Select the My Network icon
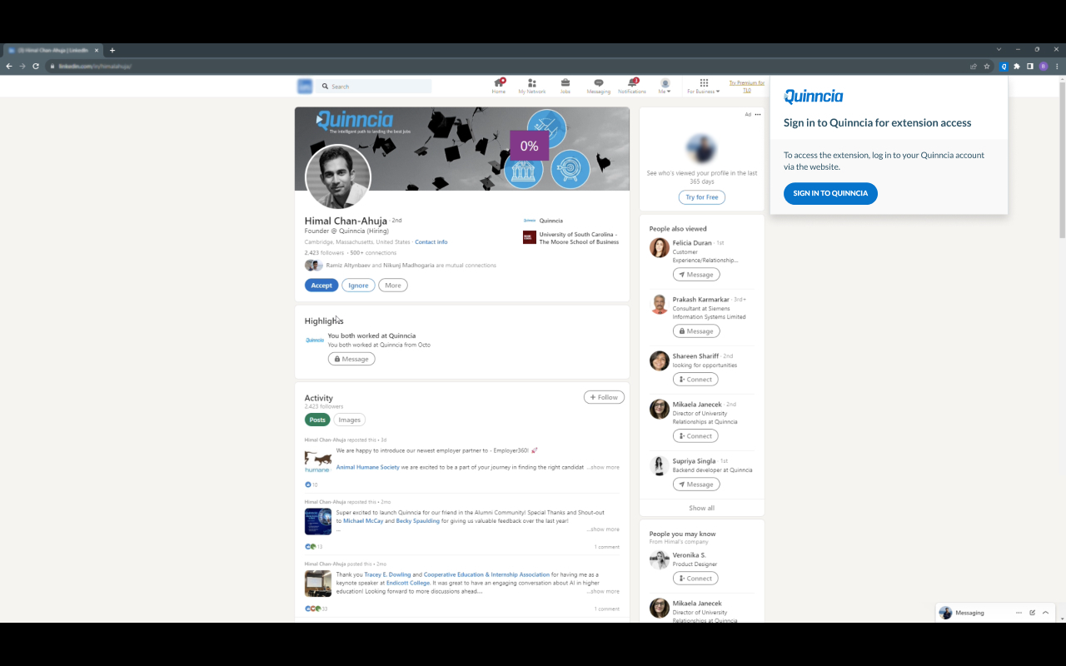Viewport: 1066px width, 666px height. coord(531,83)
